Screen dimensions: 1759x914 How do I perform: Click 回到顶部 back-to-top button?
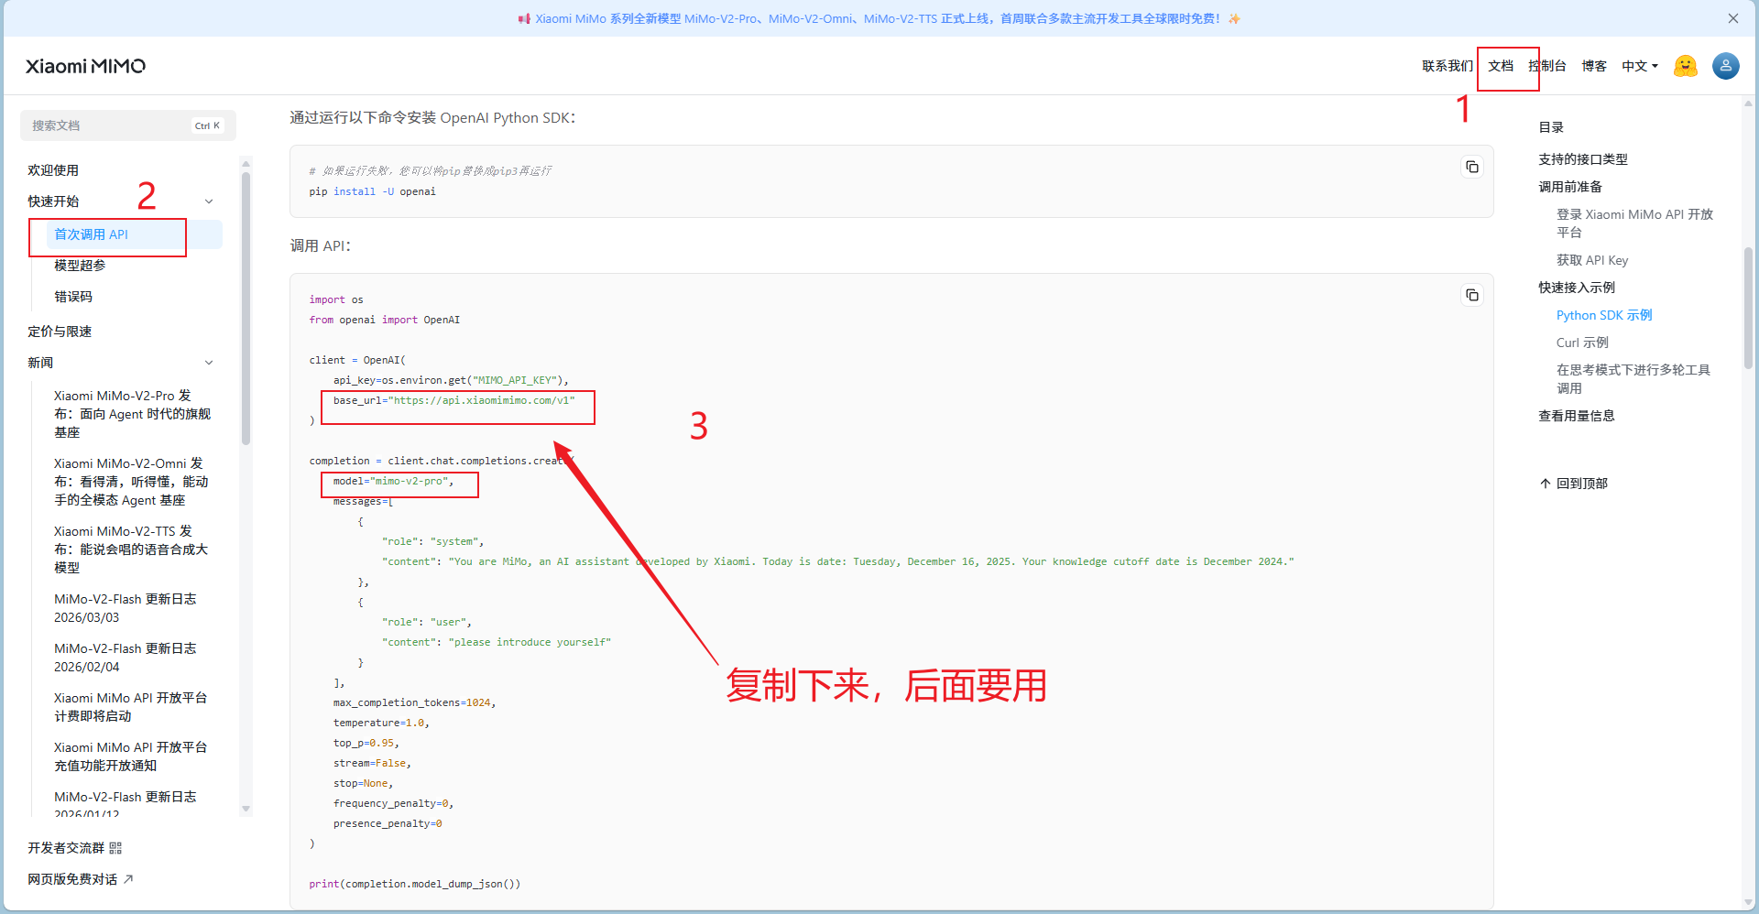pyautogui.click(x=1574, y=484)
